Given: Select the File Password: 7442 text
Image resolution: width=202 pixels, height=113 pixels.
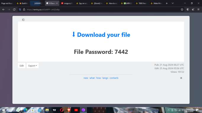Looking at the screenshot, I should click(x=101, y=52).
